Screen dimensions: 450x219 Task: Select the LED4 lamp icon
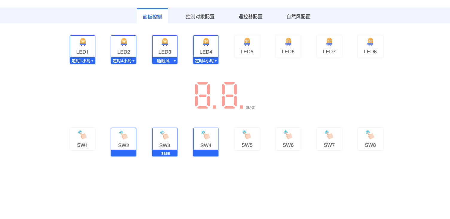(206, 42)
